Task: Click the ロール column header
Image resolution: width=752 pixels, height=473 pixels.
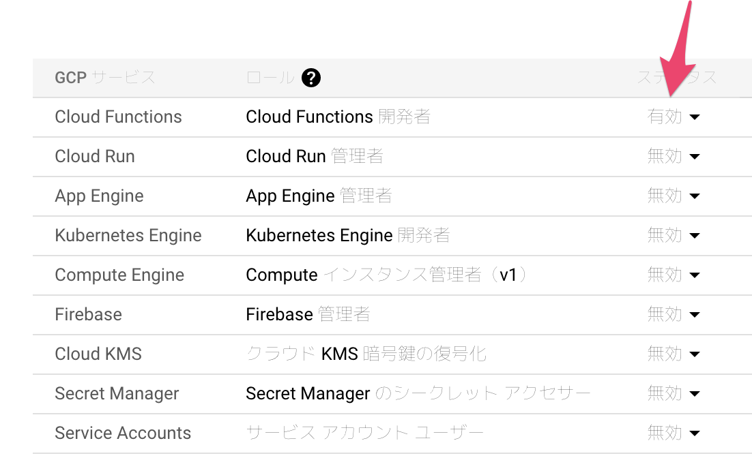Action: pyautogui.click(x=270, y=77)
